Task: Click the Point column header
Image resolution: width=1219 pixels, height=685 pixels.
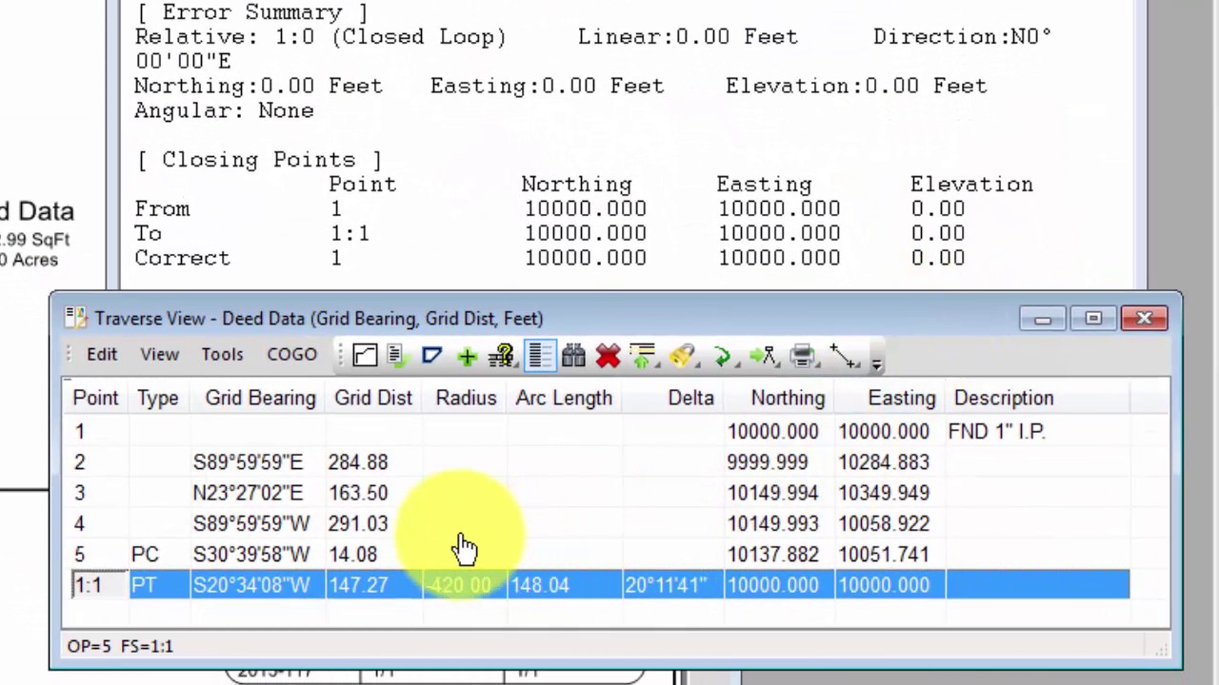Action: (95, 398)
